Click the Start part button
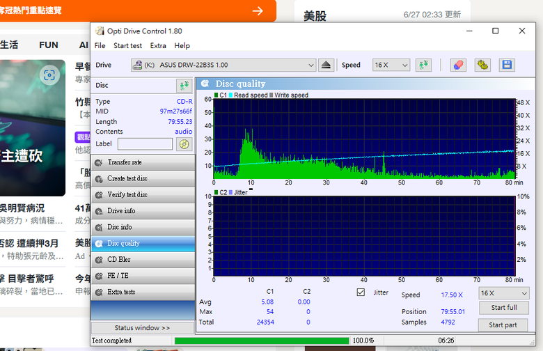The image size is (543, 351). point(503,325)
